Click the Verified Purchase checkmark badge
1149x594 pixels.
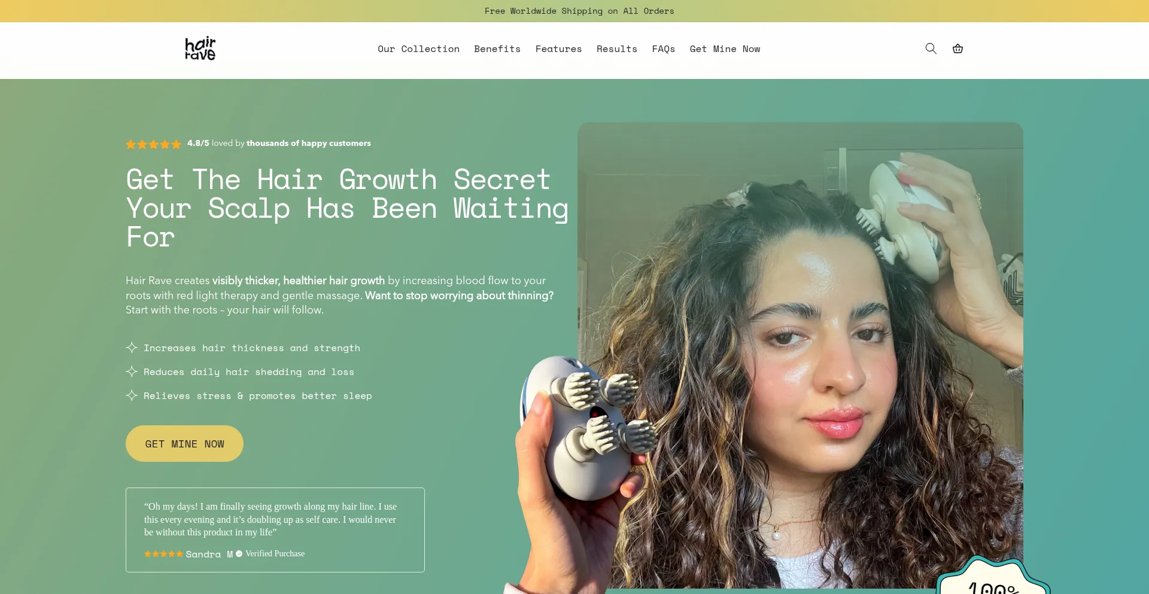239,554
